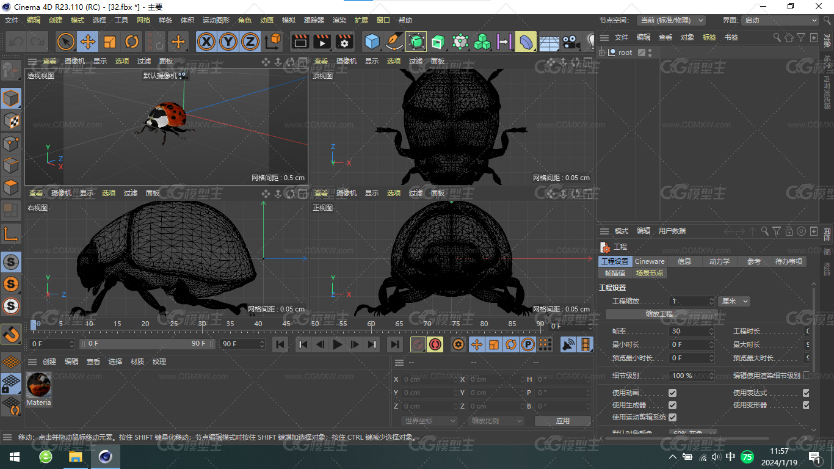Open the world coordinates 世界坐标 dropdown
This screenshot has height=469, width=834.
click(x=430, y=421)
